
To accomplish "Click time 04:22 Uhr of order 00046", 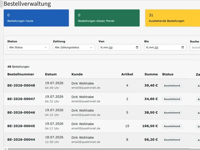I will pyautogui.click(x=52, y=115).
